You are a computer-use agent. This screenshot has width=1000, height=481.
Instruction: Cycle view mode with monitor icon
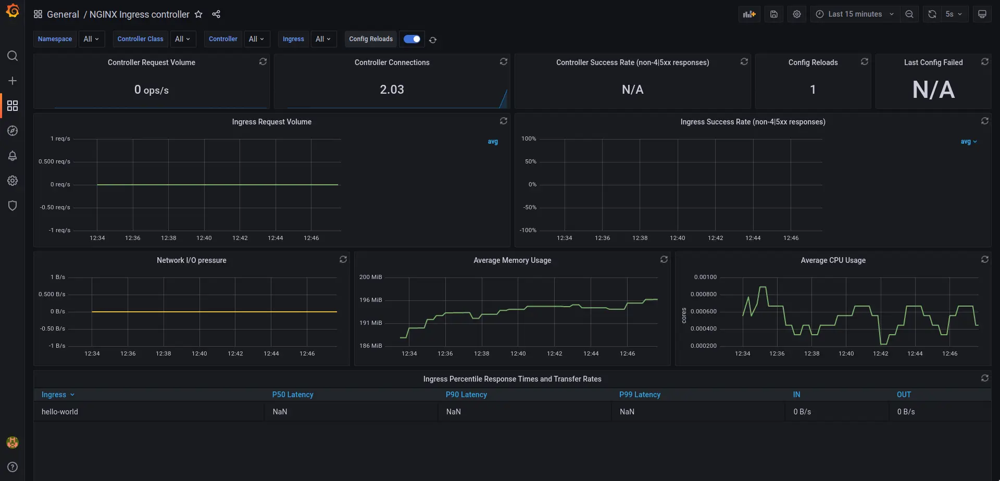[982, 14]
